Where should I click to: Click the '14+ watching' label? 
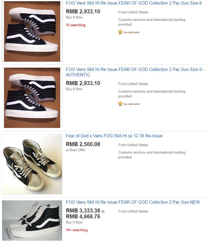(x=76, y=230)
